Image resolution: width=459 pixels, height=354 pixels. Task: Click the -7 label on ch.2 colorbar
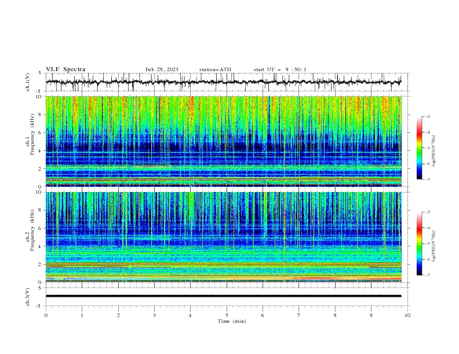[x=428, y=275]
